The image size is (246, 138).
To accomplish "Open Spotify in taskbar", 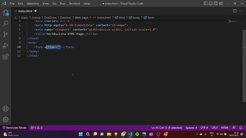I will pyautogui.click(x=137, y=134).
